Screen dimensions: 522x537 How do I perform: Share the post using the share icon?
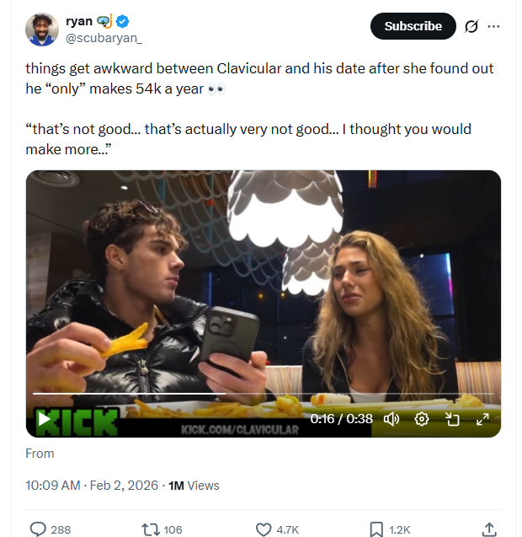[x=488, y=529]
